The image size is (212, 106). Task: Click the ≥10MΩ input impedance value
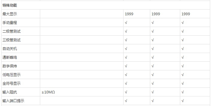(x=48, y=92)
